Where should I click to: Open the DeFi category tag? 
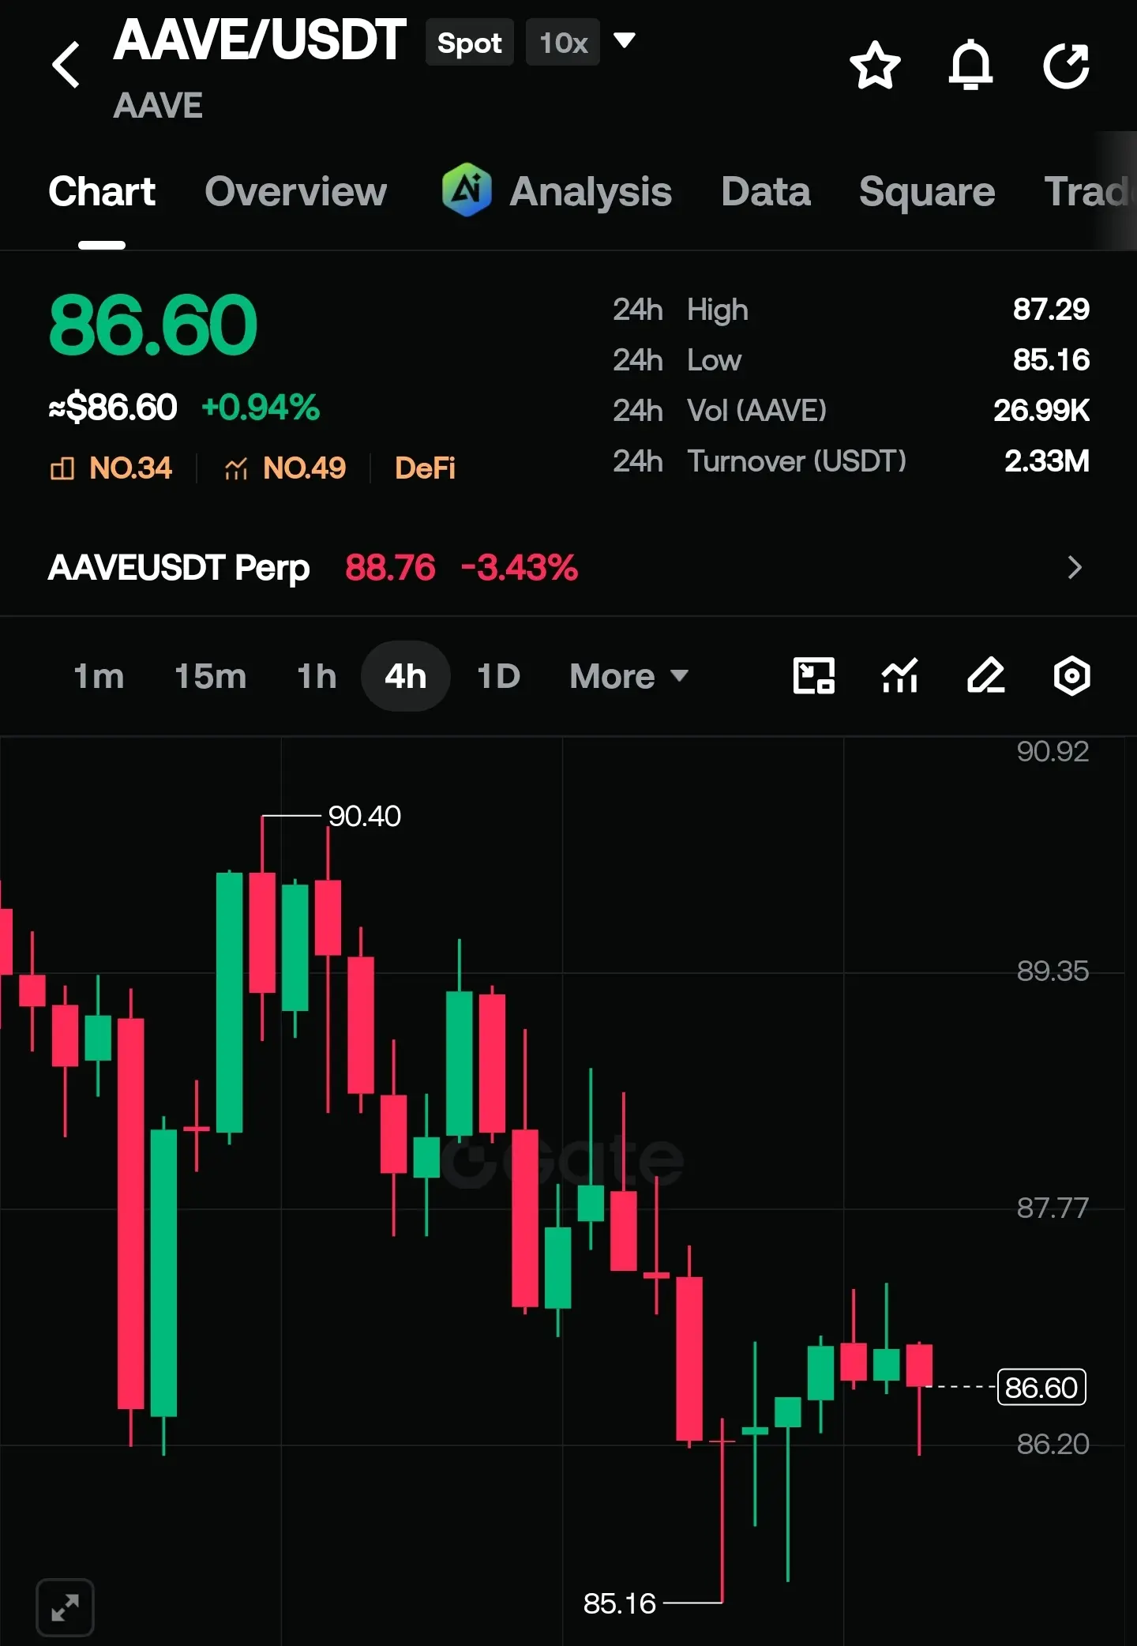click(425, 468)
